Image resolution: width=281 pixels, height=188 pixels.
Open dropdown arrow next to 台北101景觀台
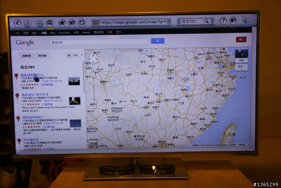click(x=46, y=117)
